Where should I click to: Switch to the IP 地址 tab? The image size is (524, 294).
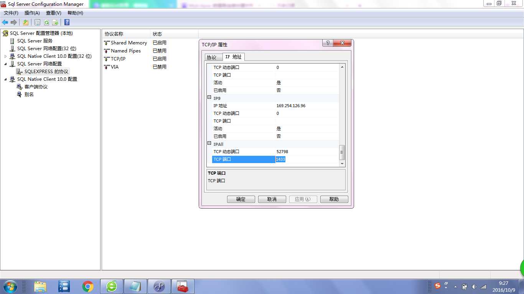(233, 57)
